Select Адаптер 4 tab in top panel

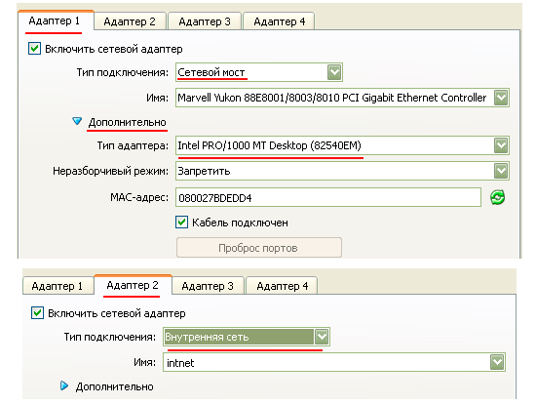tap(279, 21)
